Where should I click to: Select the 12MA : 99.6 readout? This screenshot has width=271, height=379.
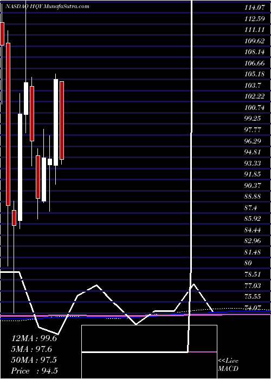34,338
